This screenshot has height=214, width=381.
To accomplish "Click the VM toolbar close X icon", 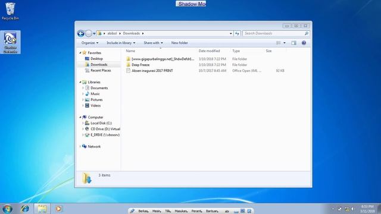I will click(249, 211).
